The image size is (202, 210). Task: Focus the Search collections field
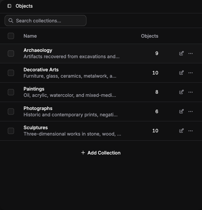coord(45,21)
